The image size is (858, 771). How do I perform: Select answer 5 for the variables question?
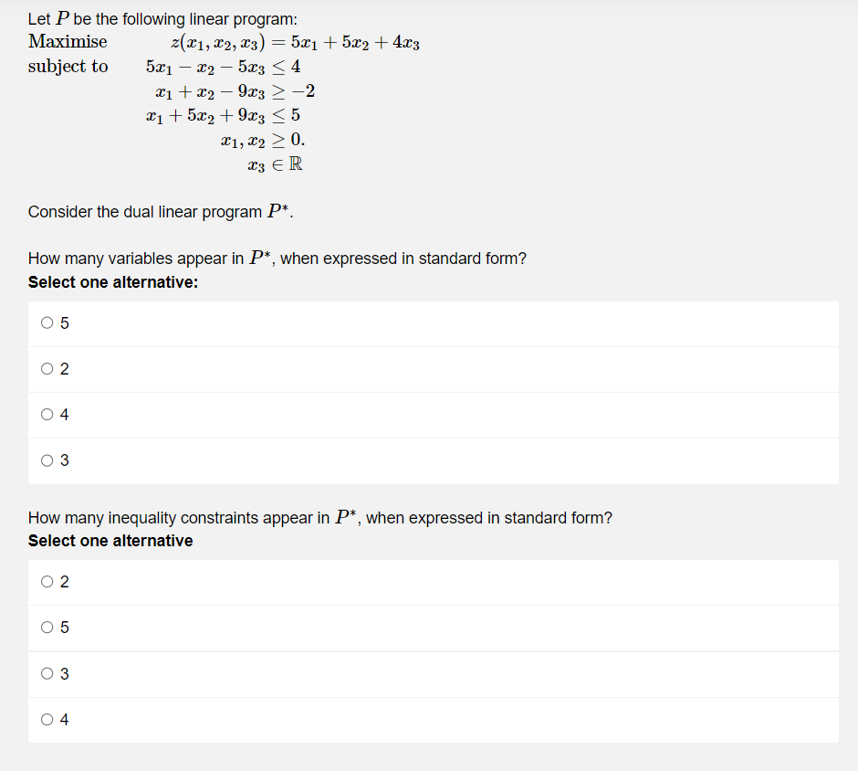[47, 323]
